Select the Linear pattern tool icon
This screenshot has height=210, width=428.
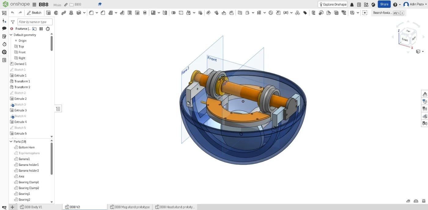coord(153,13)
